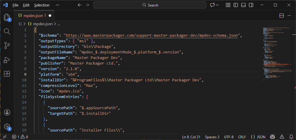Click the "$.appSourcePath" value
This screenshot has width=296, height=140.
(99, 108)
